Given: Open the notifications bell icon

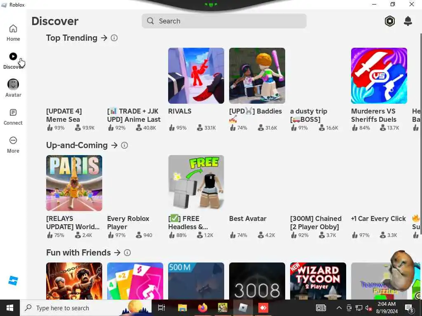Looking at the screenshot, I should 408,21.
